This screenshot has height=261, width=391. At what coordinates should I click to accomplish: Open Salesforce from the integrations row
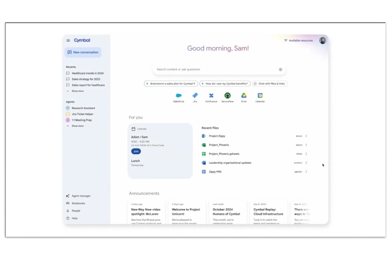pos(178,96)
